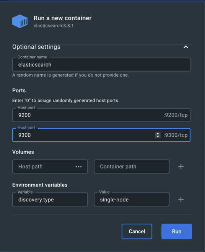Click the Run button
This screenshot has height=252, width=205.
tap(177, 231)
